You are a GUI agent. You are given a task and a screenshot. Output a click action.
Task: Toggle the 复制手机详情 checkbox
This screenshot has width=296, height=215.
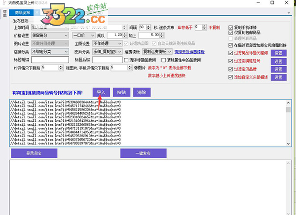(x=231, y=27)
